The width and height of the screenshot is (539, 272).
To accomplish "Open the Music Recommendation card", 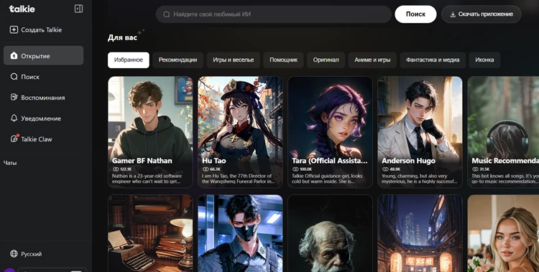I will [503, 132].
